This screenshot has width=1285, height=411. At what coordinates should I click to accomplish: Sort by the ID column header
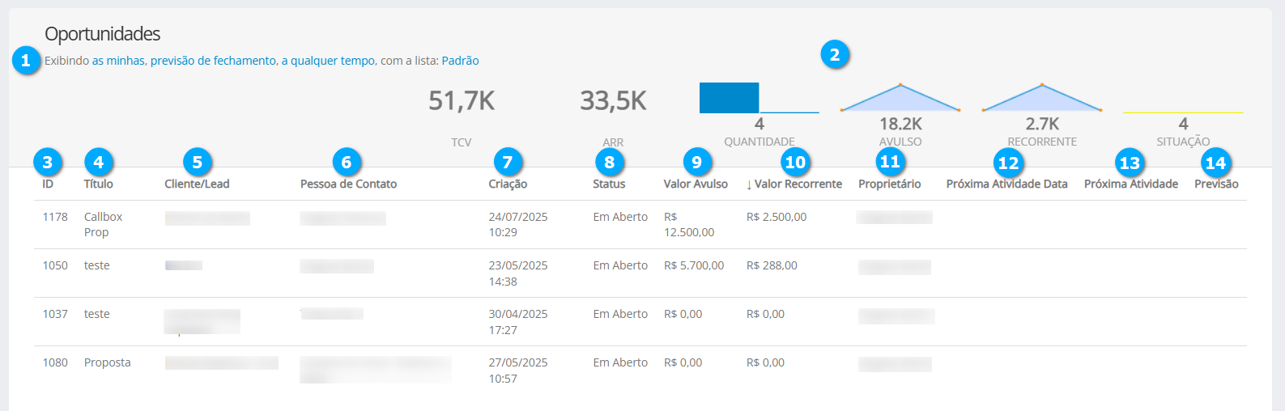(x=48, y=184)
